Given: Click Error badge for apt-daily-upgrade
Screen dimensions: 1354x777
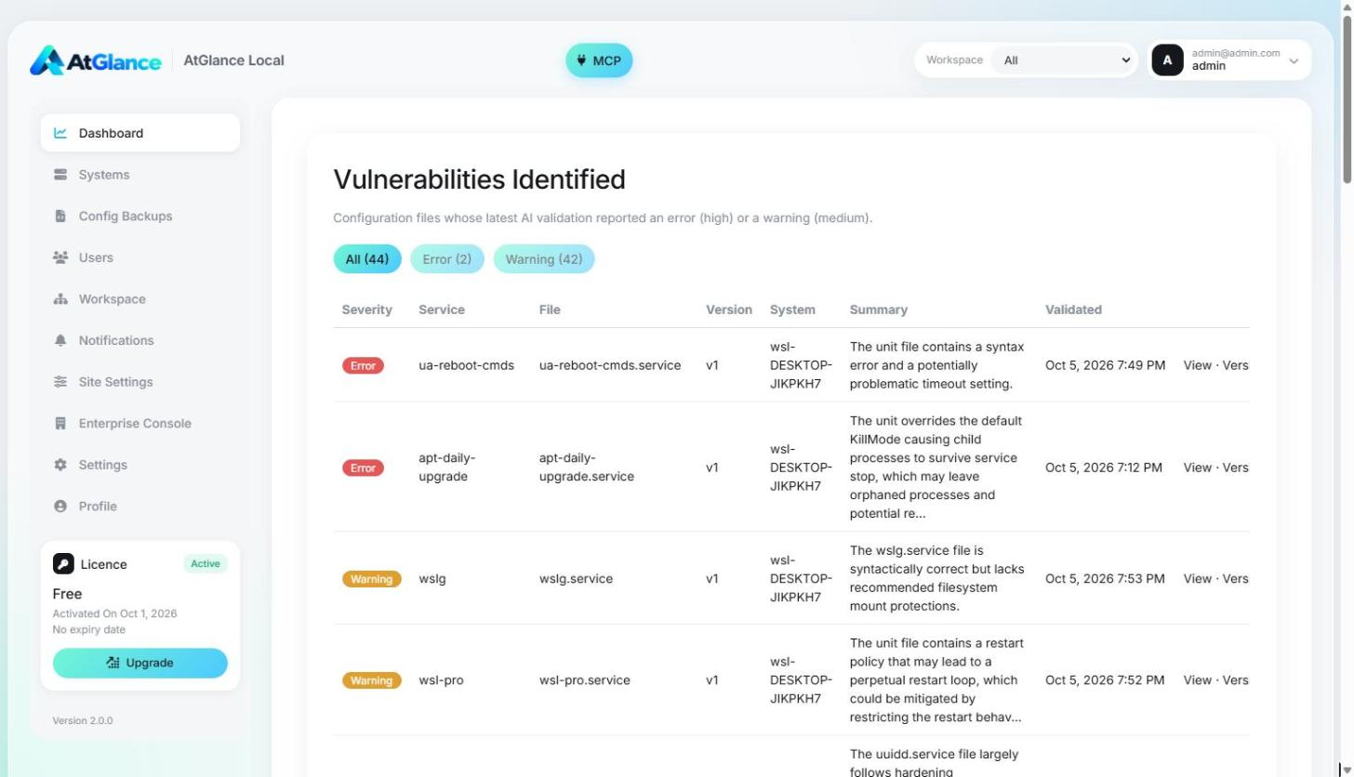Looking at the screenshot, I should tap(363, 468).
